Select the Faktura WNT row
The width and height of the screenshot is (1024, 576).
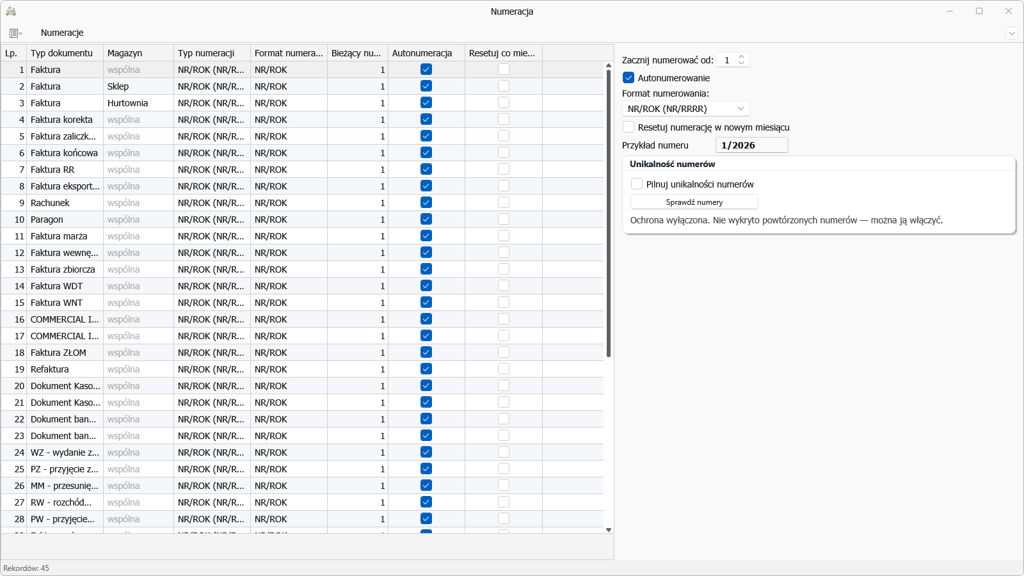(x=302, y=303)
